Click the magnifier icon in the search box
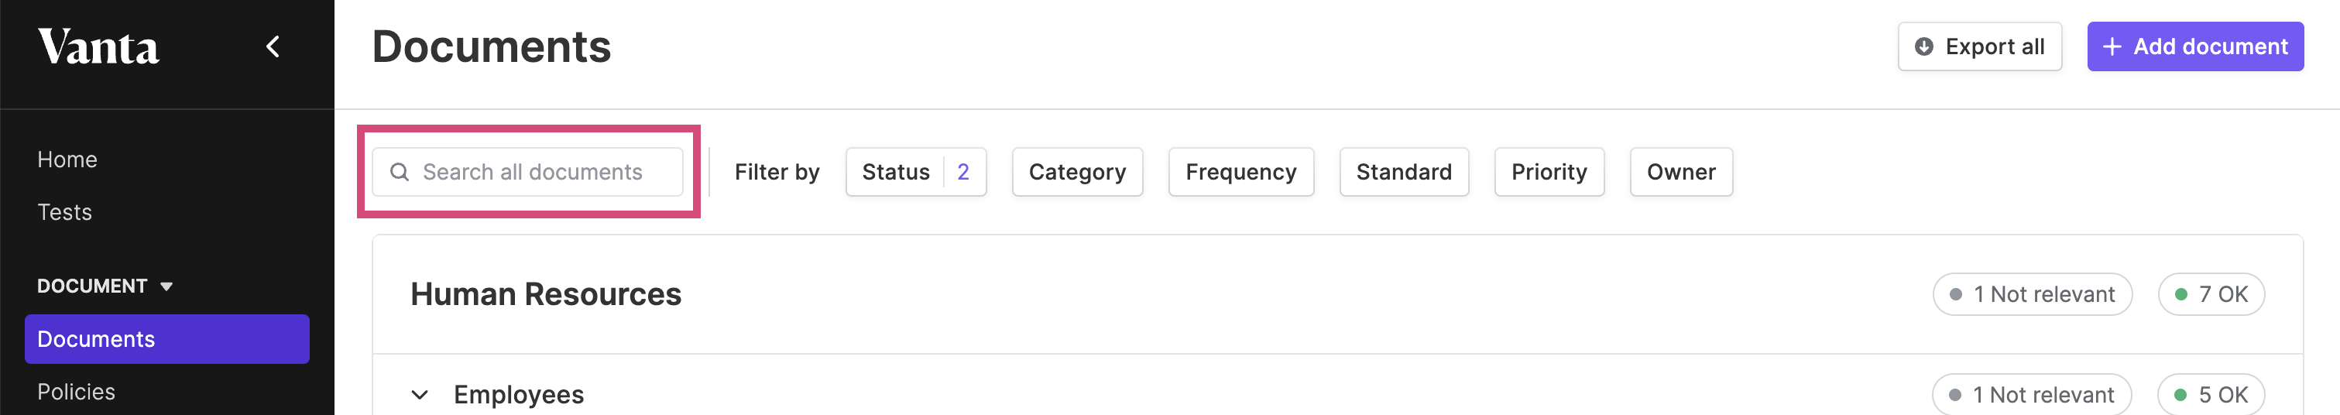 tap(399, 172)
